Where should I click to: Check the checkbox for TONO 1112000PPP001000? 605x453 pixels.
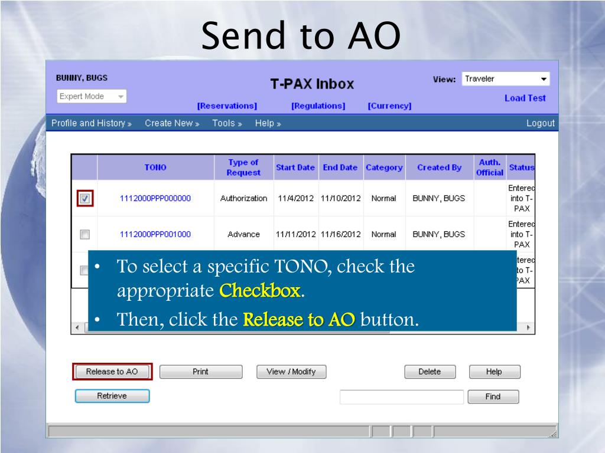coord(85,235)
